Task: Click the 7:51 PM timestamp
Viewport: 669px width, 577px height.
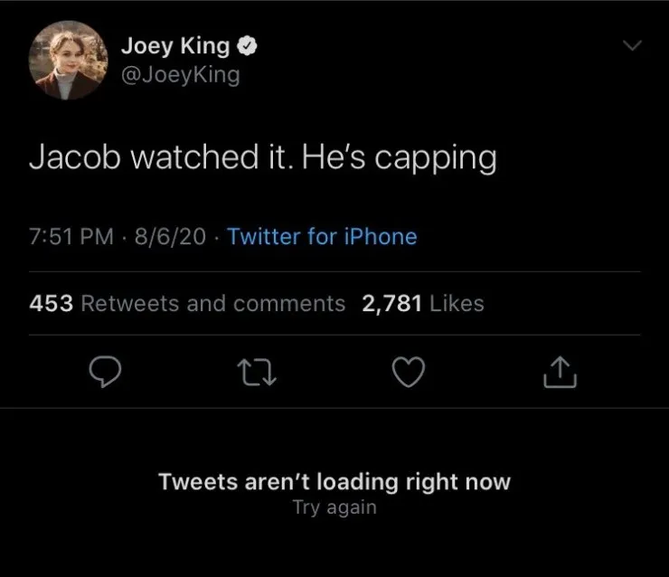Action: click(71, 237)
